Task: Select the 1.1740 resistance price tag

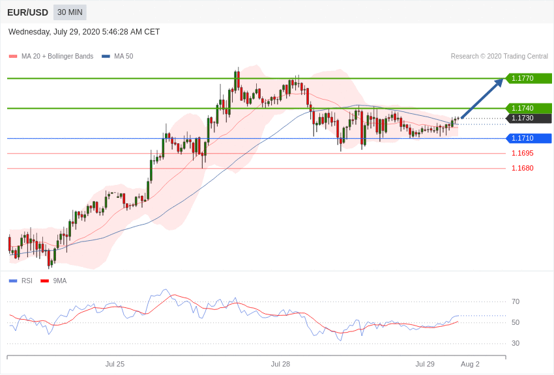Action: [529, 108]
